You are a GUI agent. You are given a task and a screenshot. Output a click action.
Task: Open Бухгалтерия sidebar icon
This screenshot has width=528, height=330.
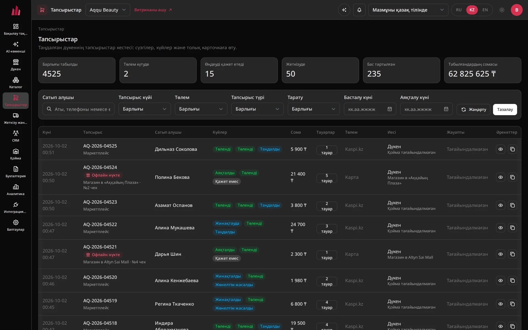tap(16, 172)
